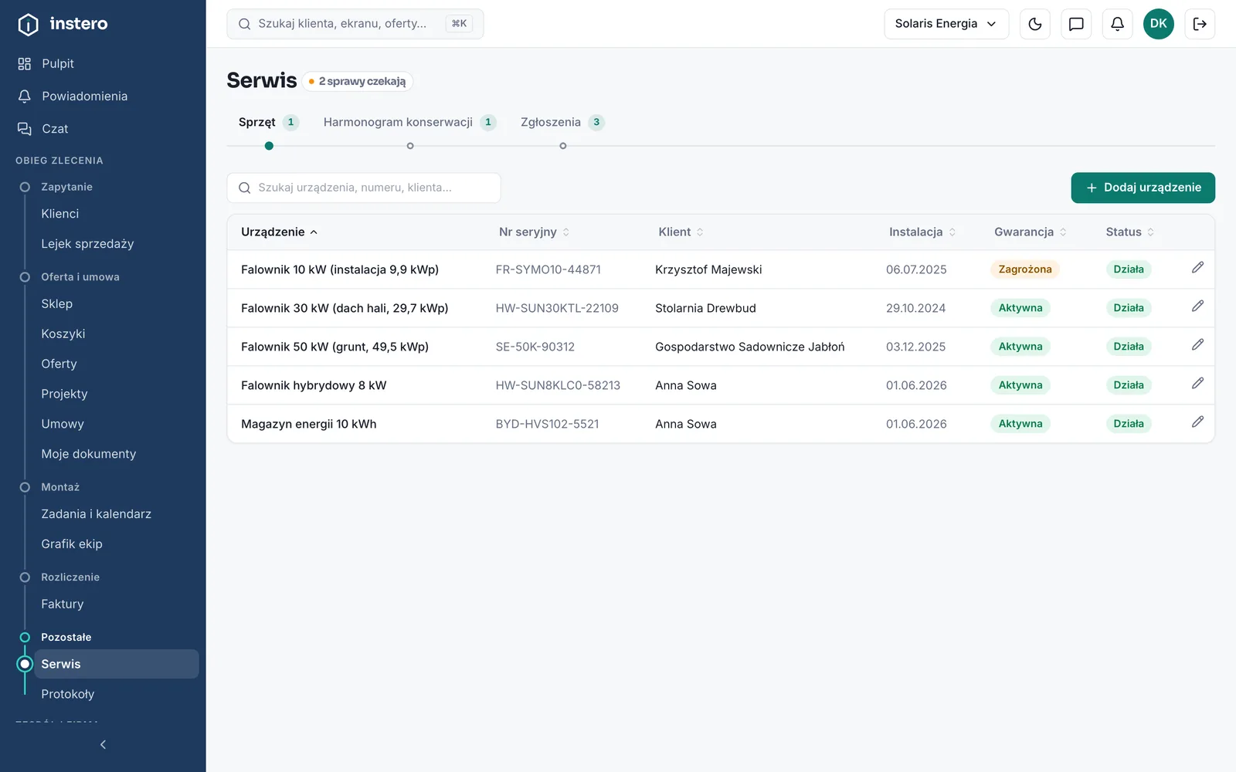Image resolution: width=1236 pixels, height=772 pixels.
Task: Edit the Magazyn energii 10 kWh row
Action: tap(1197, 422)
